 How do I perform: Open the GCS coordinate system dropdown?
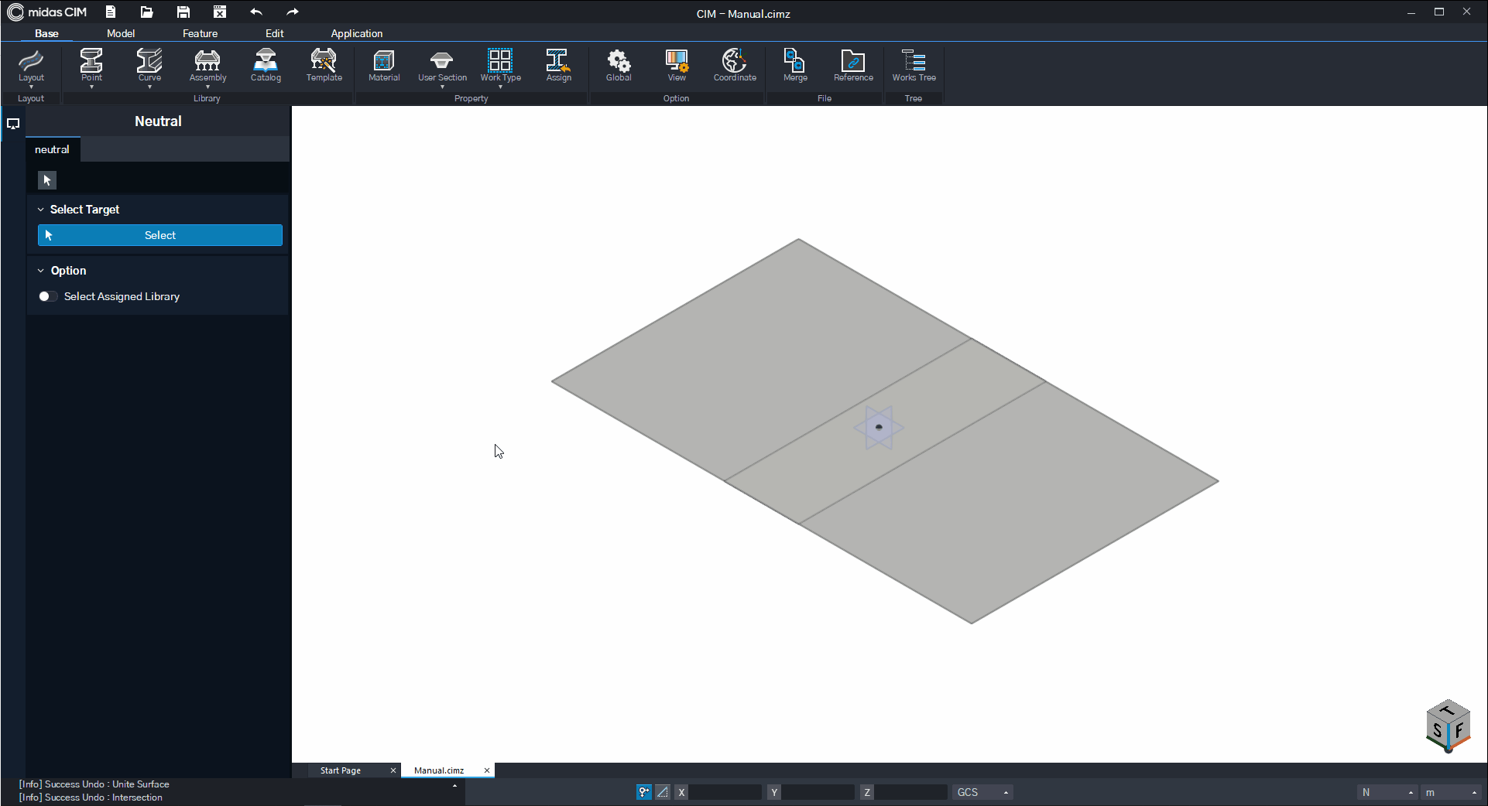[982, 792]
